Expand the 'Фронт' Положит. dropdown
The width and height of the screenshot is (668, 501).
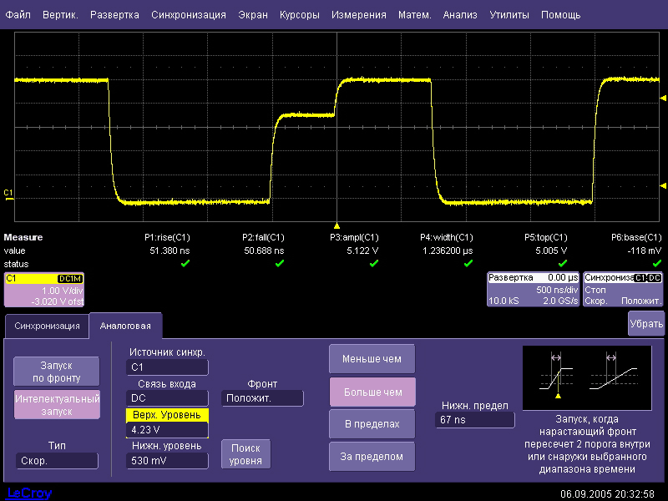pyautogui.click(x=262, y=398)
